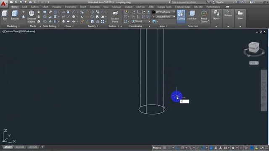This screenshot has width=269, height=151.
Task: Click the 2D Wireframe viewport label
Action: [x=27, y=31]
